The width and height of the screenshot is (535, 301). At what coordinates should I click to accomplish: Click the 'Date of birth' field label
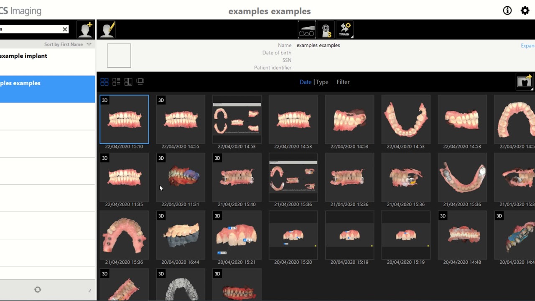pyautogui.click(x=277, y=53)
